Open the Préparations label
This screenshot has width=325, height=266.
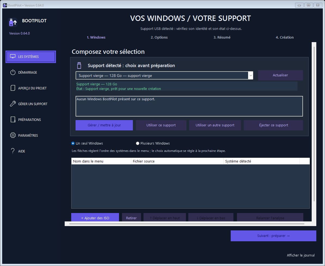(29, 120)
